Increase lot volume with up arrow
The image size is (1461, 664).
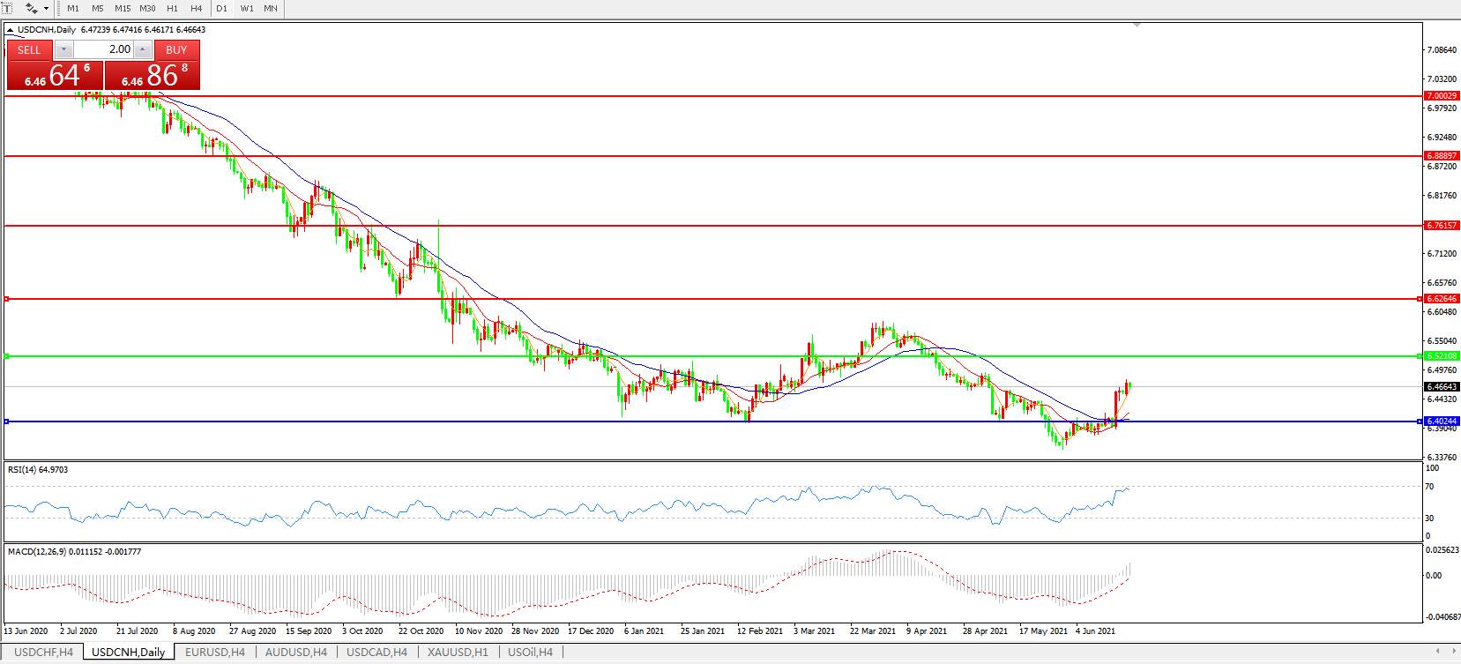143,49
